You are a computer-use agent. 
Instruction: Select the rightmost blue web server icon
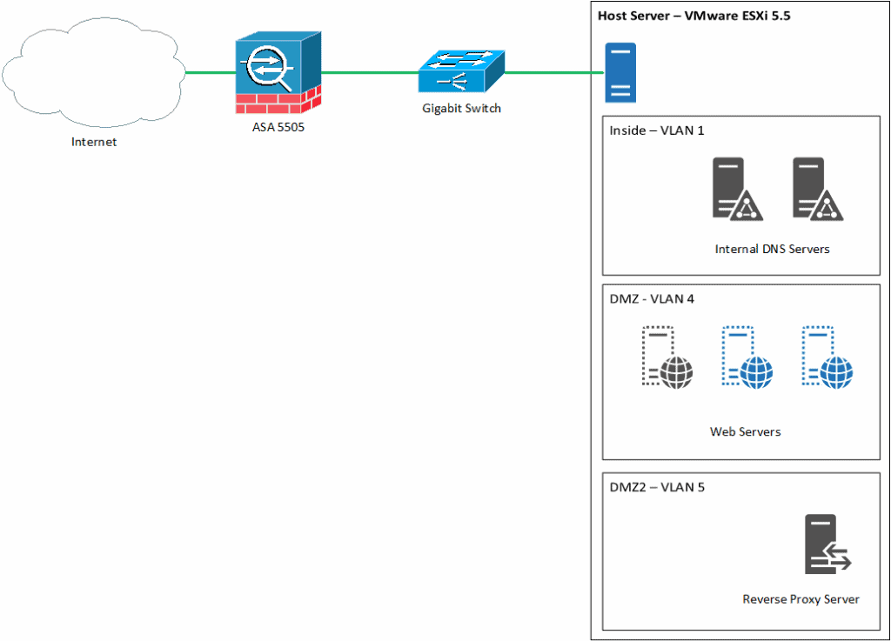(827, 357)
